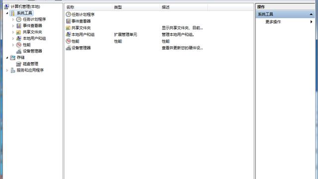Collapse the 系统工具 tree node
Screen dimensions: 318x179
pyautogui.click(x=7, y=13)
